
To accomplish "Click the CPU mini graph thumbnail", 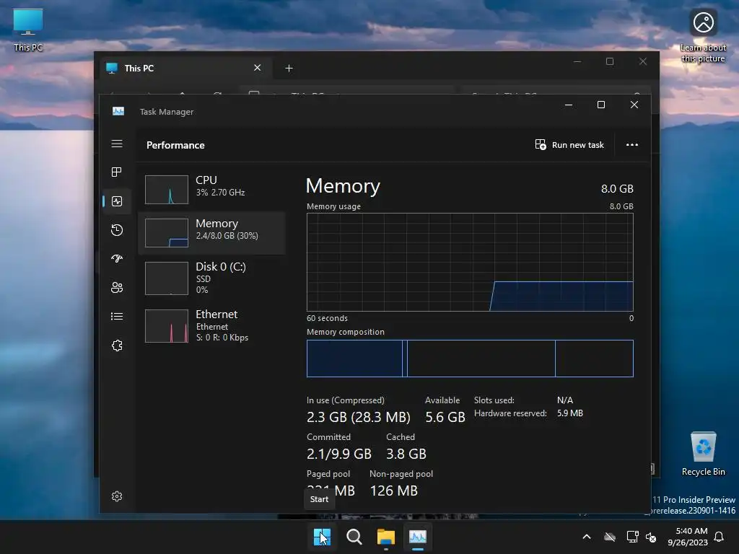I will 167,190.
